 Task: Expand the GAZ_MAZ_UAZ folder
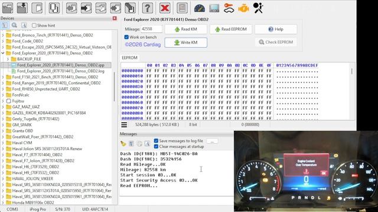click(3, 107)
